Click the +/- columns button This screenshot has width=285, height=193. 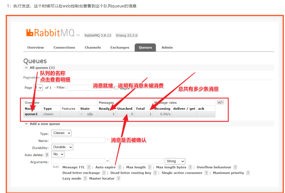click(x=220, y=102)
